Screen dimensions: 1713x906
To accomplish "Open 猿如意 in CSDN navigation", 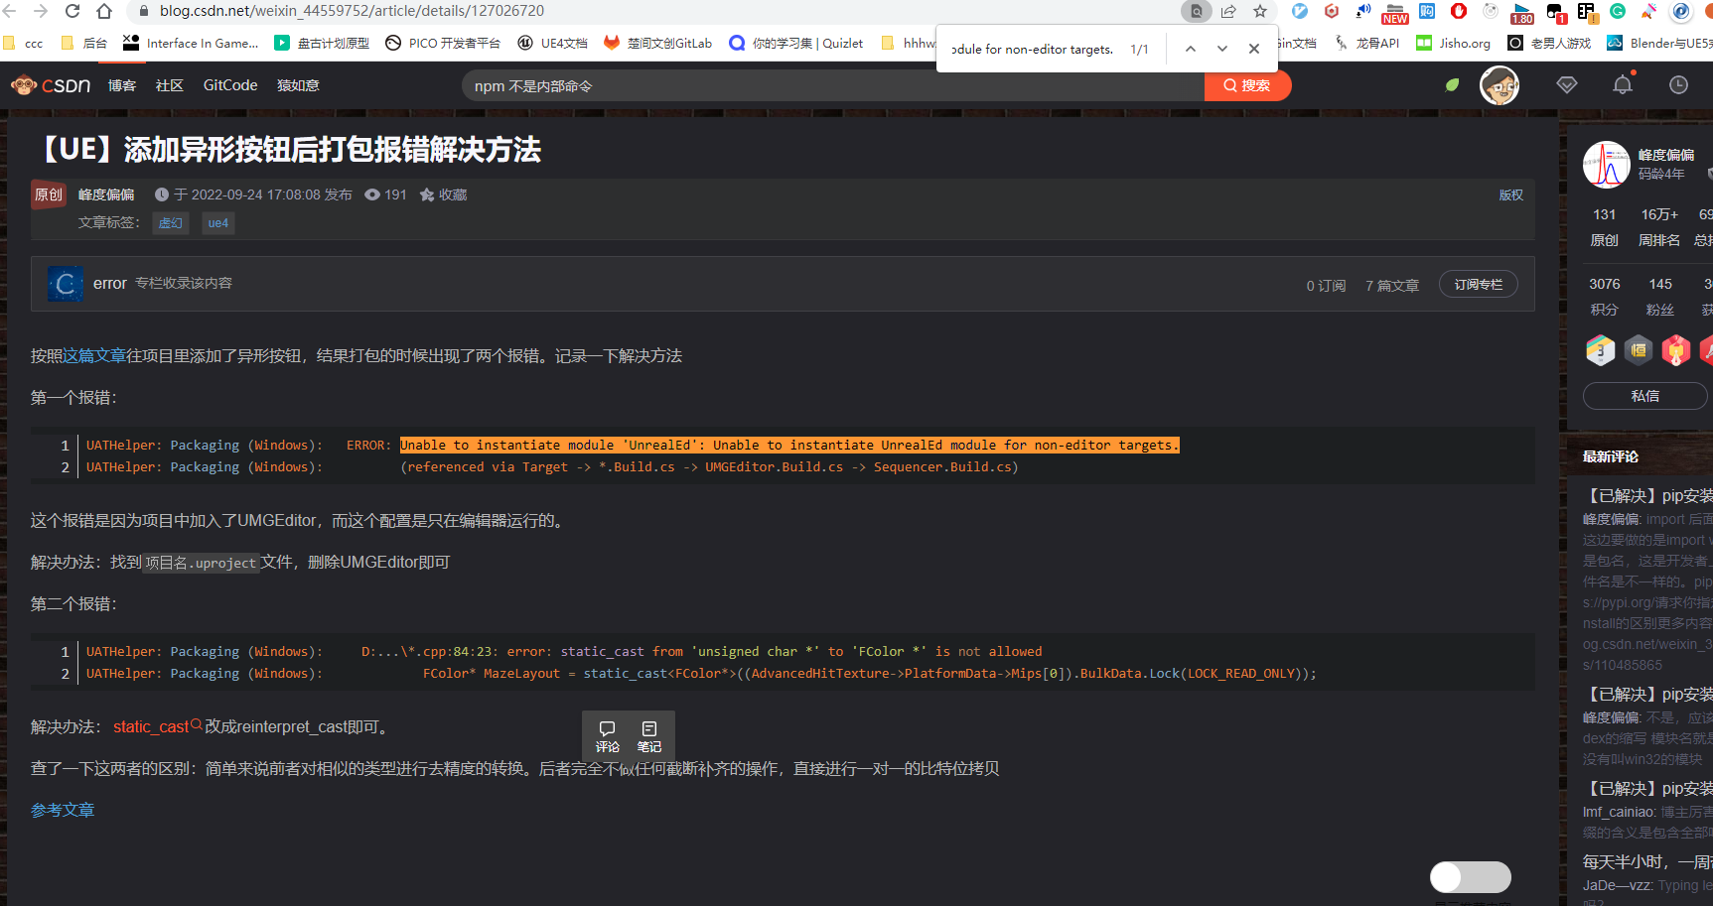I will (298, 85).
